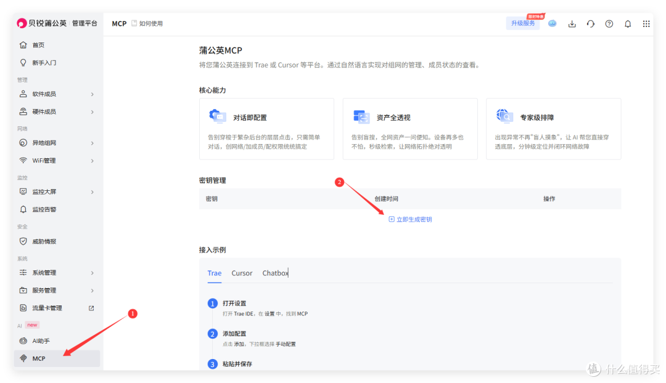Click the 监控大屏 monitor icon
The width and height of the screenshot is (666, 383).
(x=23, y=191)
